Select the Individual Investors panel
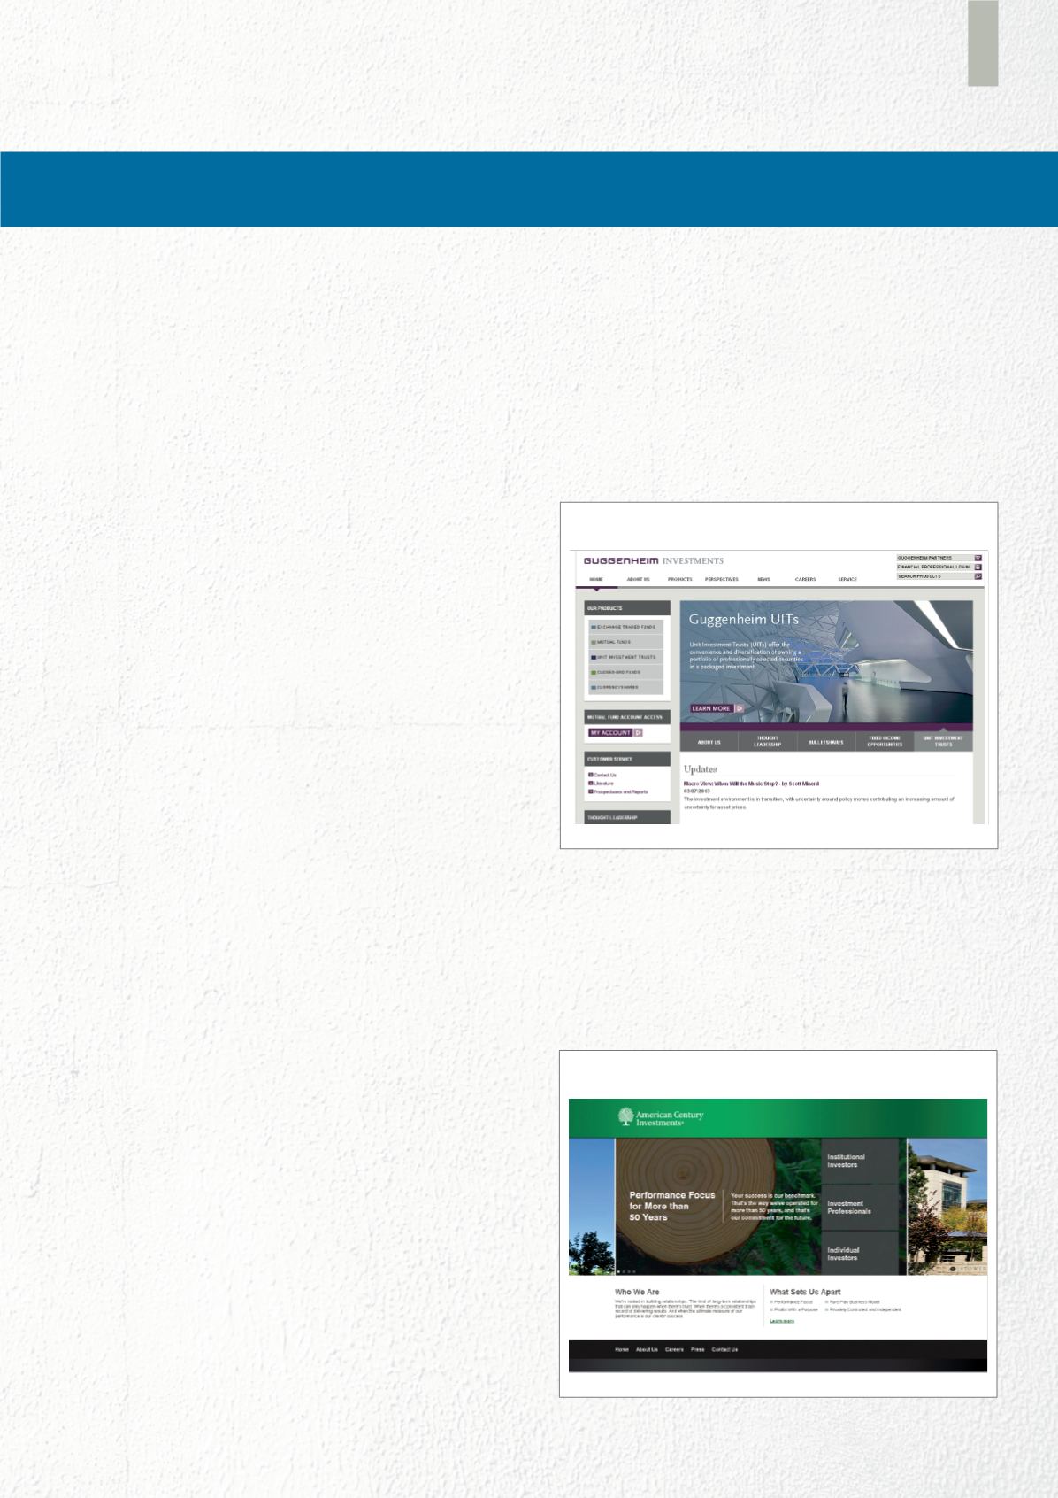1058x1498 pixels. tap(860, 1254)
